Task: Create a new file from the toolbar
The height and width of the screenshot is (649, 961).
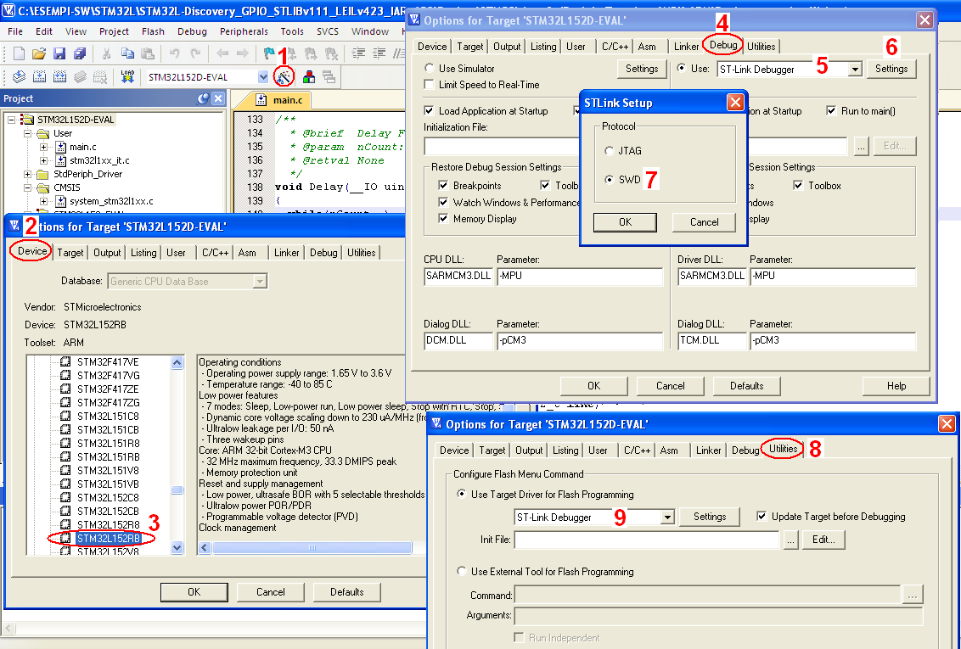Action: point(19,53)
